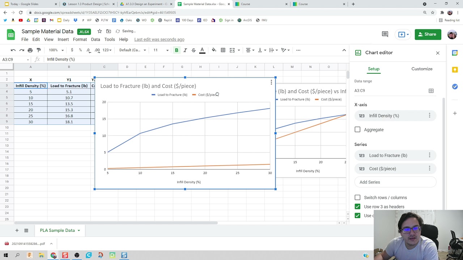
Task: Click the Name box showing A3:C9
Action: [x=15, y=60]
